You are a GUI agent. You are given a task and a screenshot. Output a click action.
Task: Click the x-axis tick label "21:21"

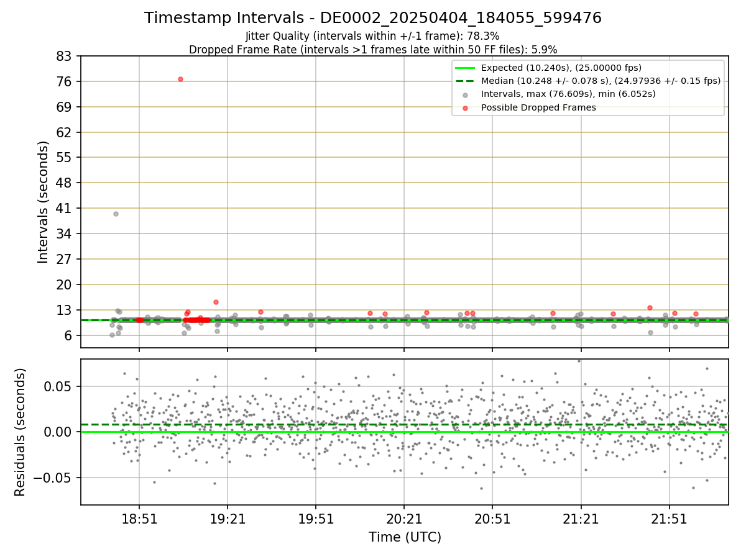pos(581,520)
